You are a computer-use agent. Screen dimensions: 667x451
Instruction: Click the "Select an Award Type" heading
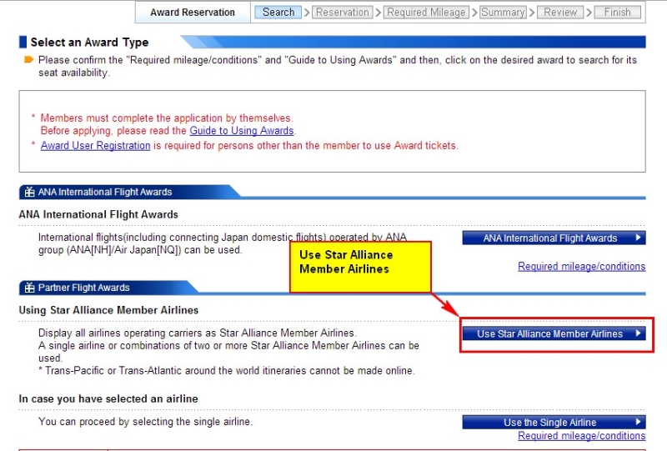tap(89, 43)
